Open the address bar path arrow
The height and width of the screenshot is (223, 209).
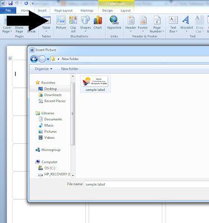click(x=59, y=59)
